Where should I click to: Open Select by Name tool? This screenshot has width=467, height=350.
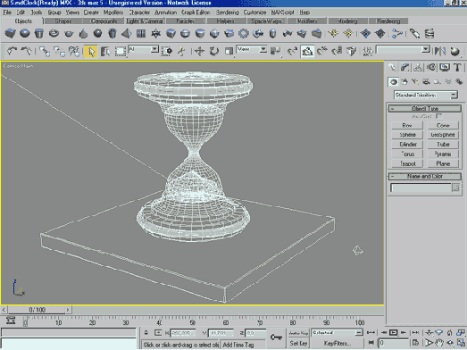tap(105, 51)
